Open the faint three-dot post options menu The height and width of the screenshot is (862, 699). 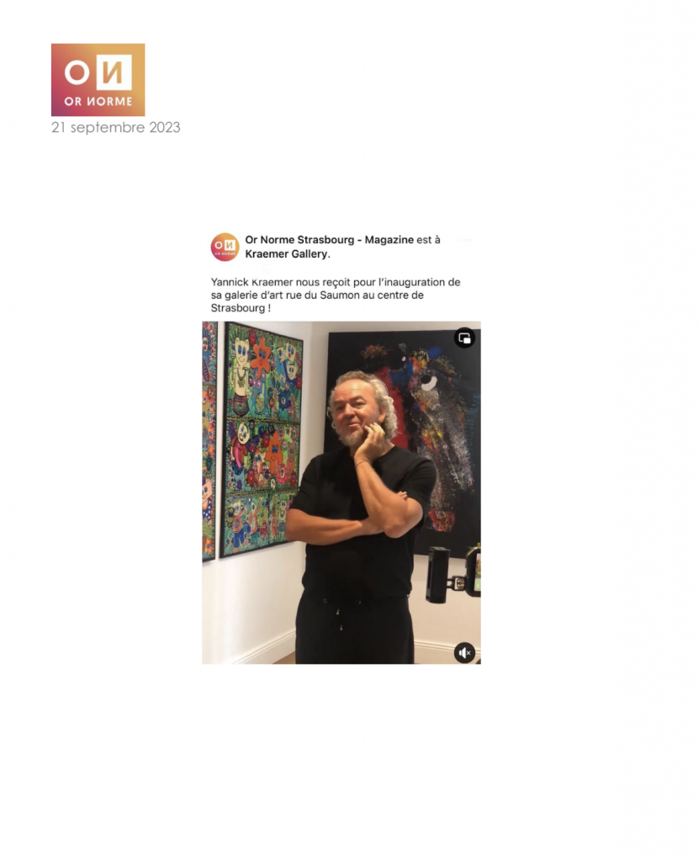point(465,240)
